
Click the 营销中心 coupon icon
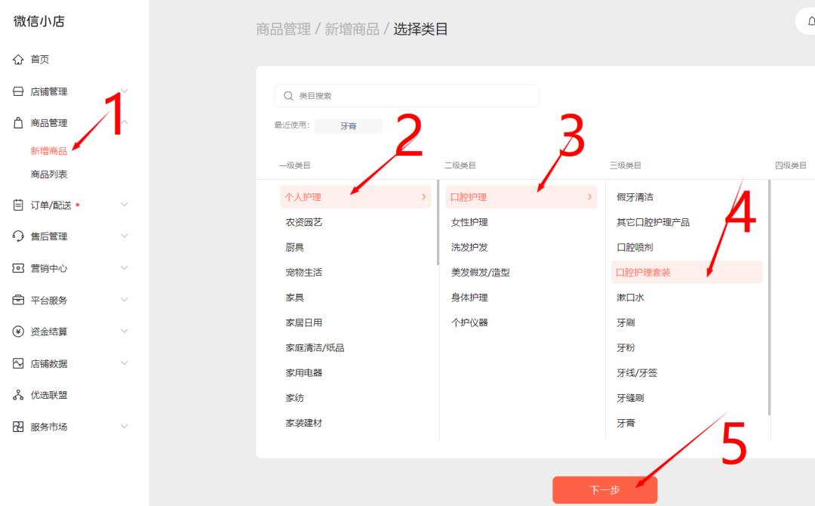tap(18, 268)
